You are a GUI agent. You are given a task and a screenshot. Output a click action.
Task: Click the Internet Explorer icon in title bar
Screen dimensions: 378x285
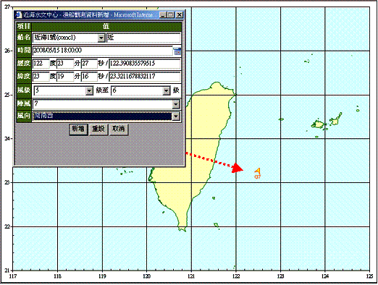click(19, 15)
